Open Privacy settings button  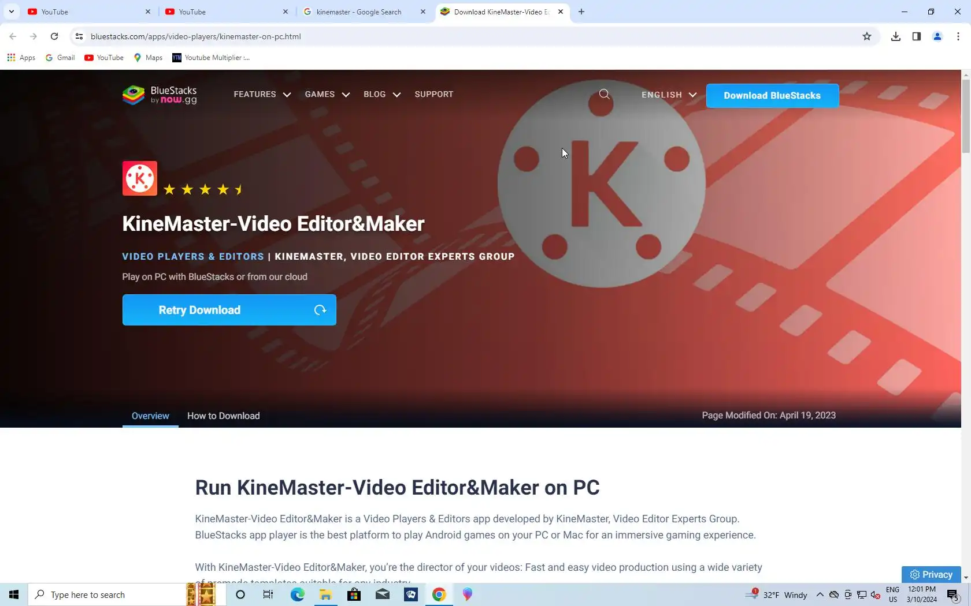(931, 574)
